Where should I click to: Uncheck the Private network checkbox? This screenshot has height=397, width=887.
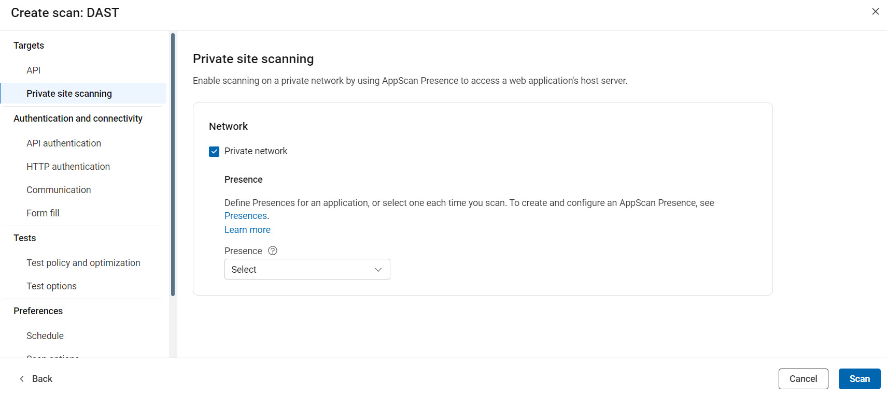(214, 151)
